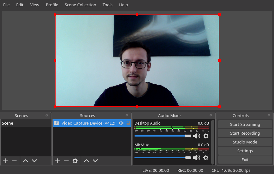Toggle visibility eye of Video Capture Device
Image resolution: width=274 pixels, height=174 pixels.
click(121, 123)
